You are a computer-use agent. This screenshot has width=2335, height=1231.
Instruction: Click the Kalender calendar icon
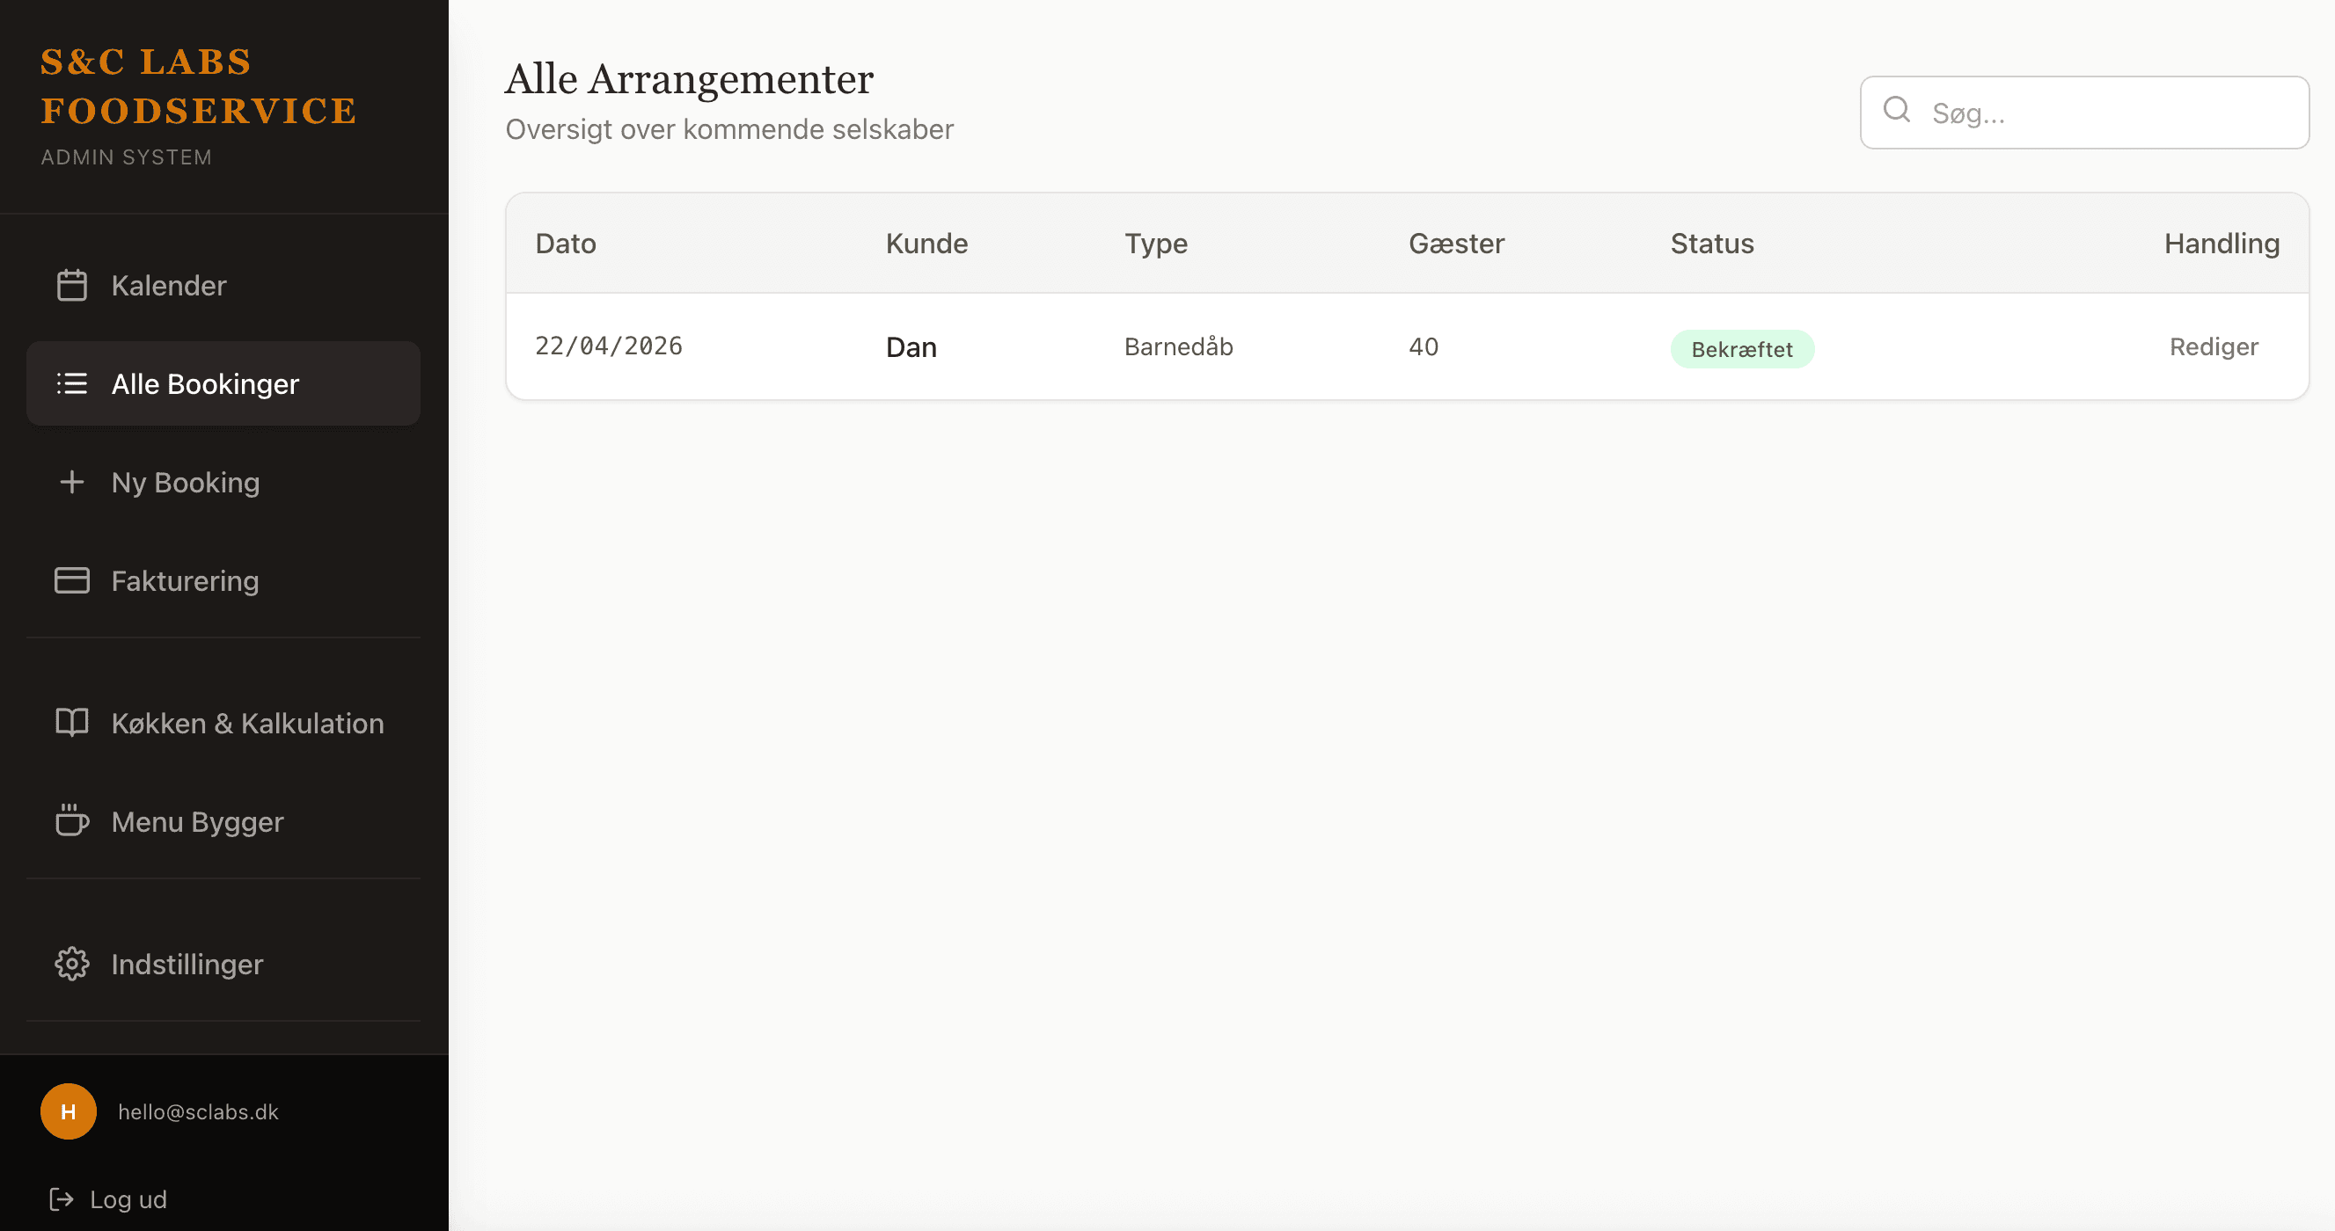71,286
